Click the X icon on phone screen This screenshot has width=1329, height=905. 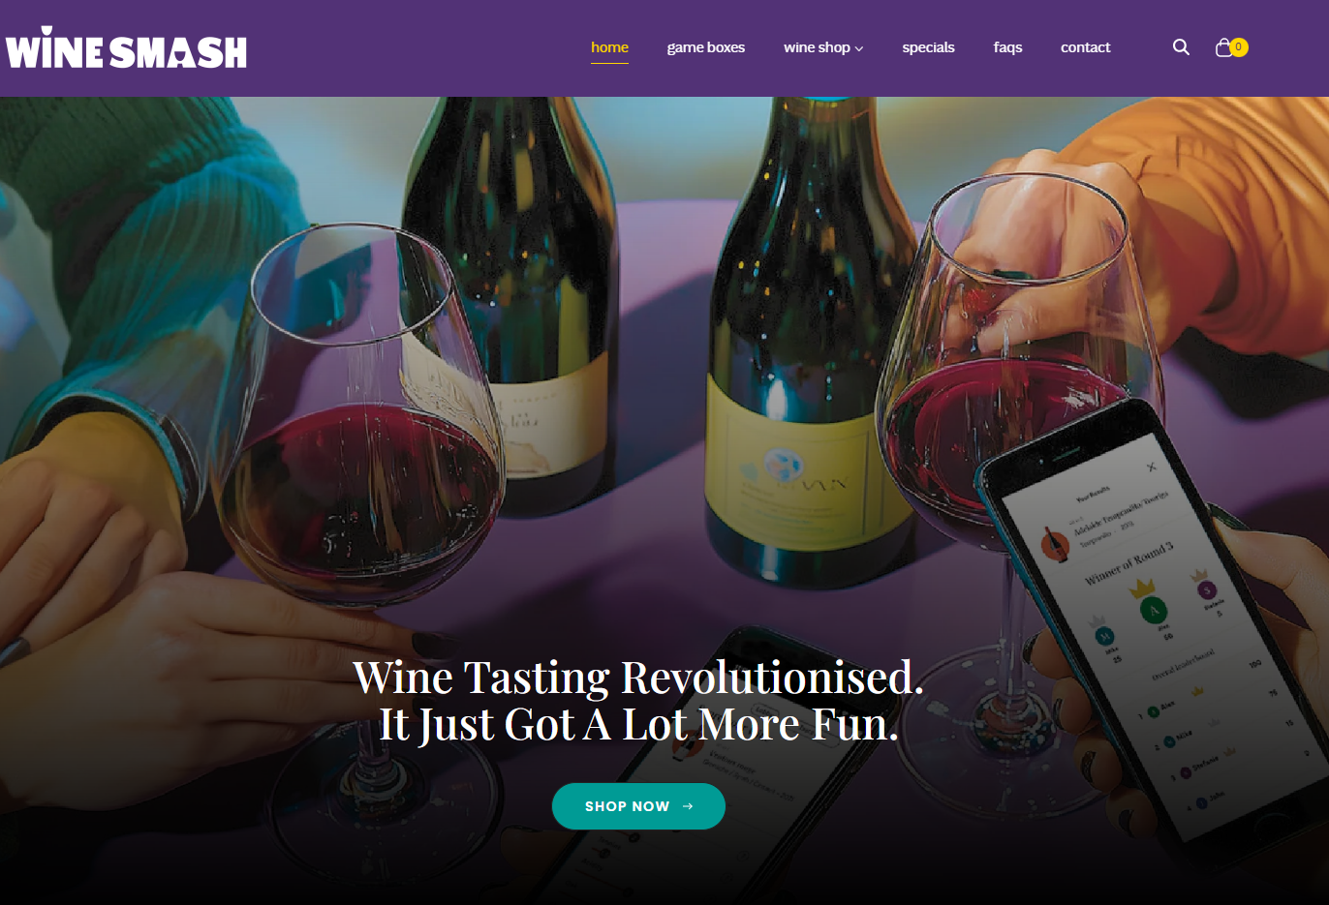point(1152,467)
